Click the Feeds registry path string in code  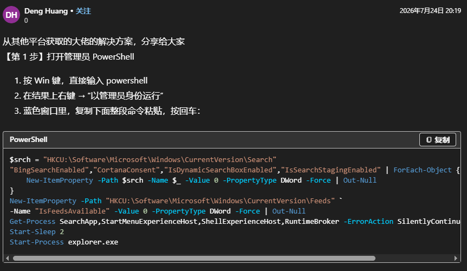(x=220, y=201)
